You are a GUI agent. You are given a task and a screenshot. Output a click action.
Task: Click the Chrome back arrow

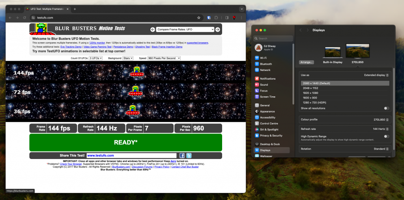(x=10, y=18)
